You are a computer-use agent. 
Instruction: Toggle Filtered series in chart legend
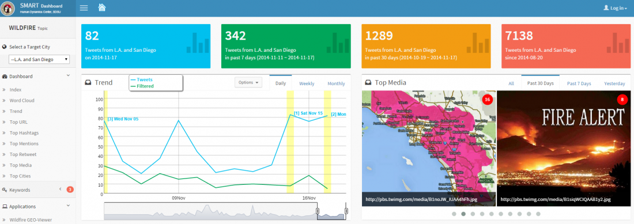[x=142, y=86]
